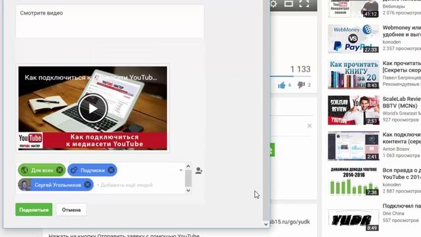Like the video with thumbs up
This screenshot has height=237, width=421.
[x=282, y=85]
